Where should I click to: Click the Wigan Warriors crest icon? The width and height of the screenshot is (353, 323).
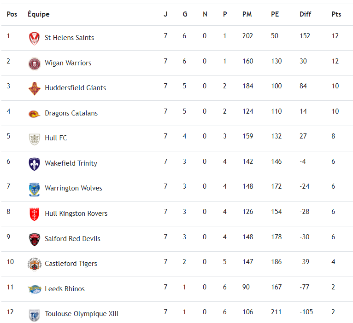click(34, 63)
